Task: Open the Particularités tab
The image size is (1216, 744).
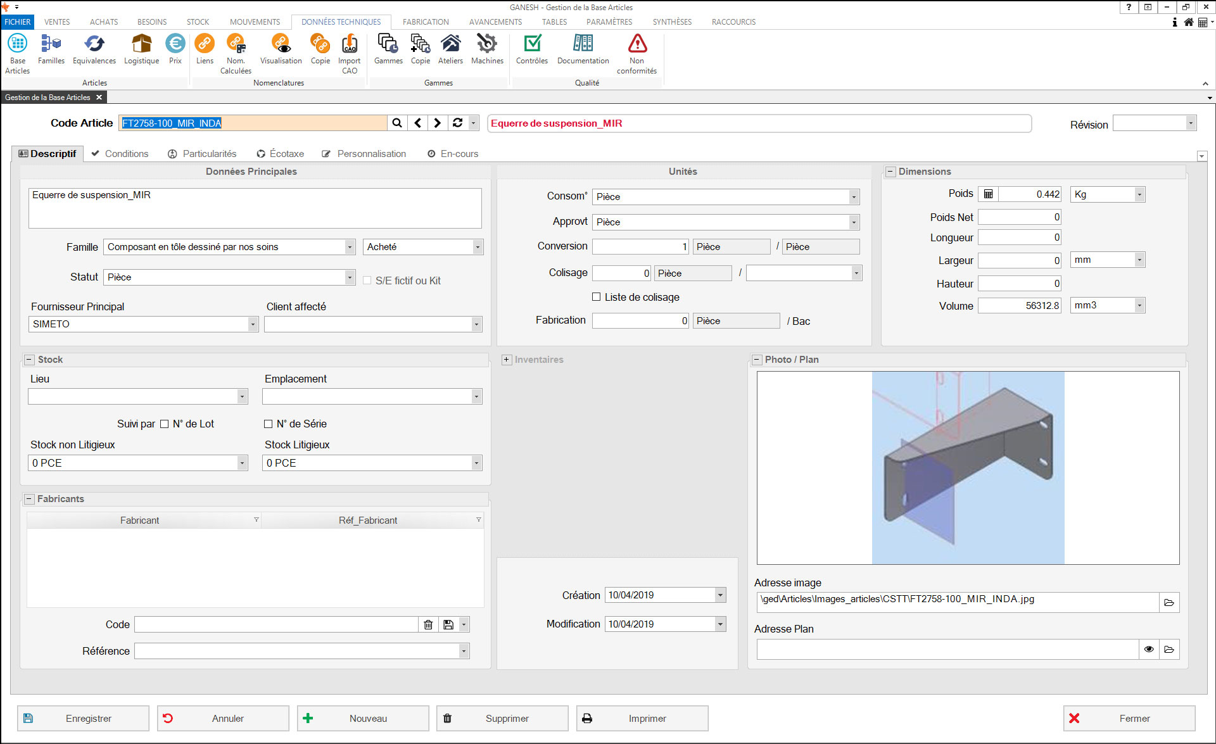Action: 202,154
